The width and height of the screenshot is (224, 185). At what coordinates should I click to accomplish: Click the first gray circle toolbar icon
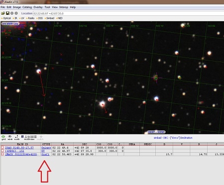pyautogui.click(x=12, y=13)
